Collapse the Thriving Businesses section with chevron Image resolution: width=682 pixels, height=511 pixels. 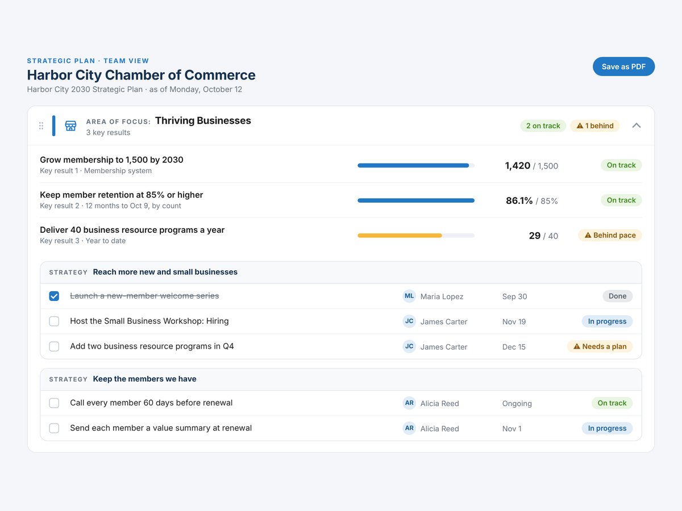click(x=637, y=125)
